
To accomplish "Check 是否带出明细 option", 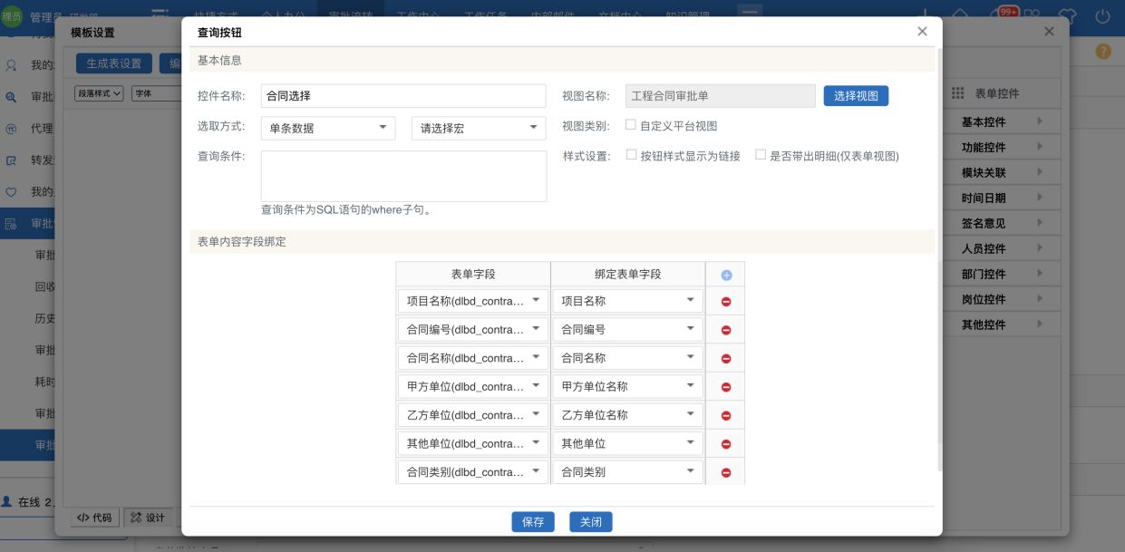I will (761, 155).
